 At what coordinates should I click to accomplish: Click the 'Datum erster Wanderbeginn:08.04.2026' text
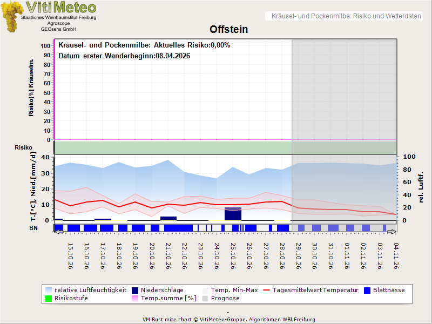point(124,56)
